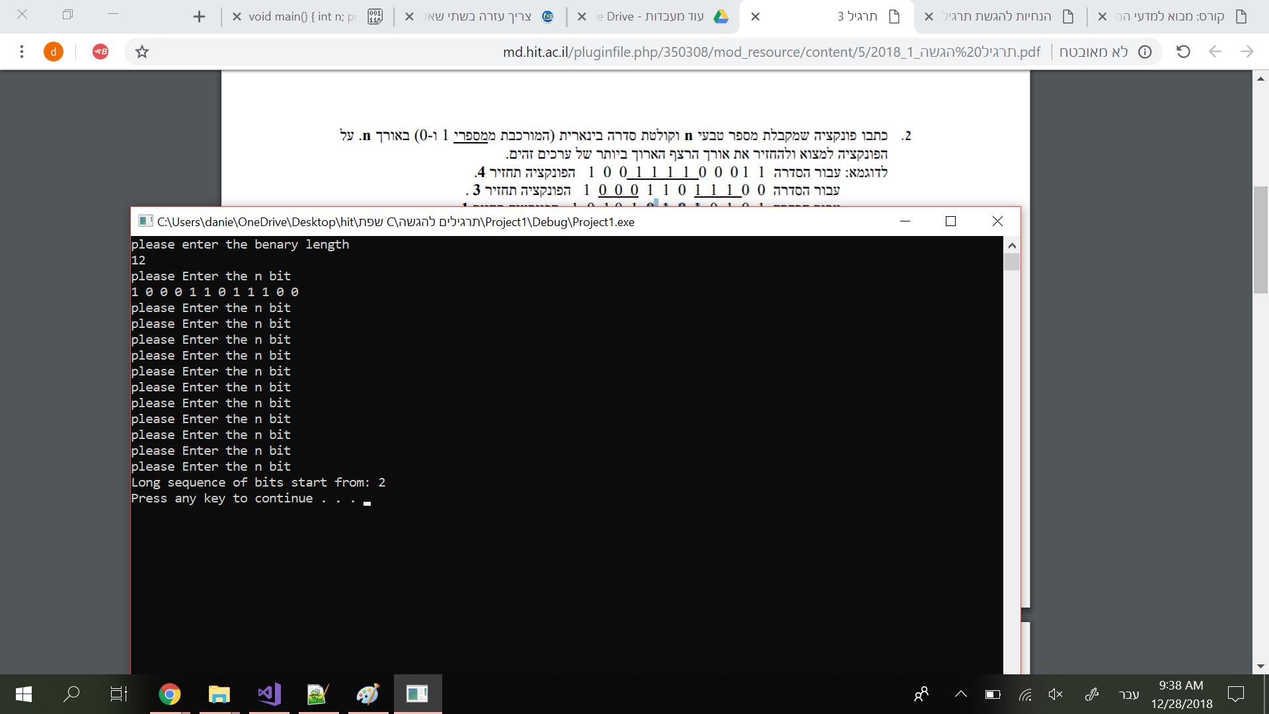The image size is (1269, 714).
Task: Open the red B browser extension
Action: (x=100, y=51)
